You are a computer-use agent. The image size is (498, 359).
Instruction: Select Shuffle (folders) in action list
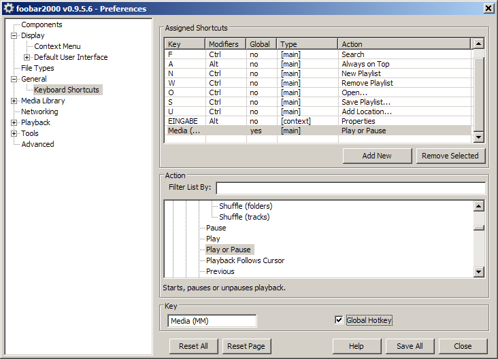246,206
